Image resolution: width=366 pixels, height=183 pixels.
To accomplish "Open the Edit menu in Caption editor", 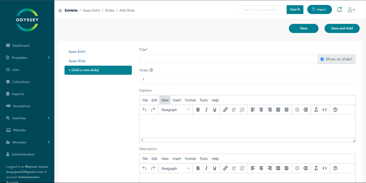I will click(154, 100).
